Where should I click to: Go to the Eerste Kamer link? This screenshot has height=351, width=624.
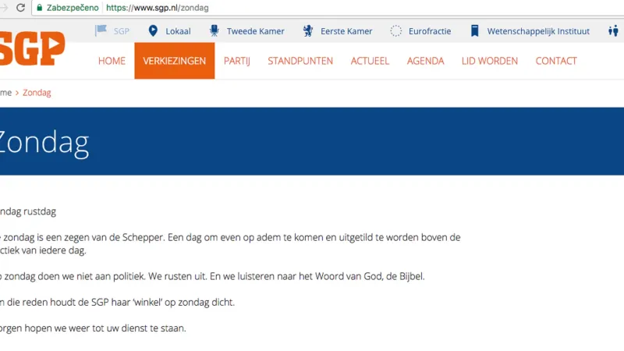point(346,31)
